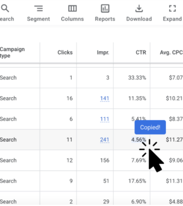Open the Reports chart icon
The image size is (183, 206).
pos(105,8)
